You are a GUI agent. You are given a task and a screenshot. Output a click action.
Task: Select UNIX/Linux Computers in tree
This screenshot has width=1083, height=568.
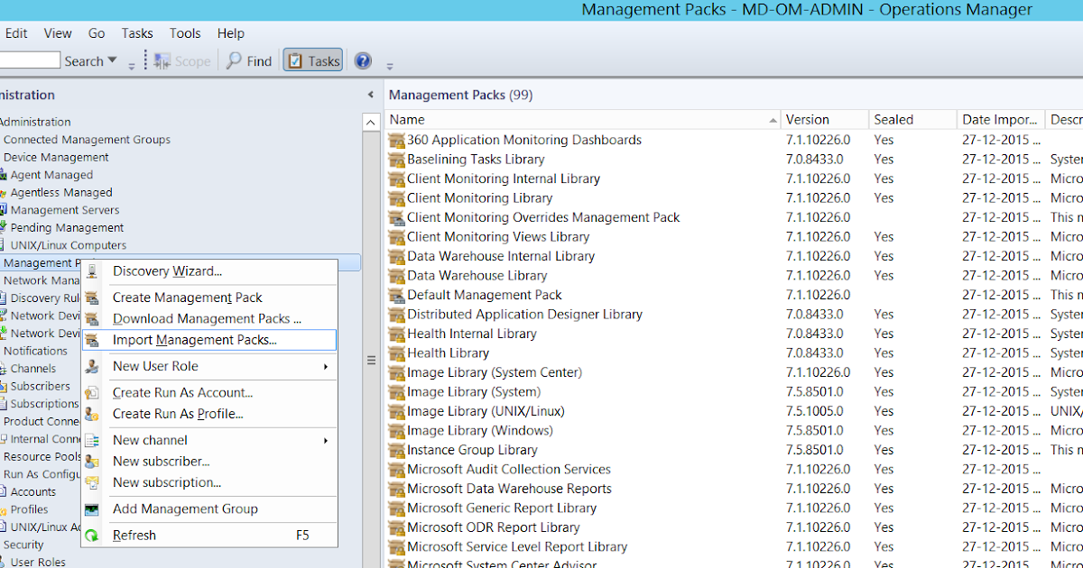tap(69, 245)
